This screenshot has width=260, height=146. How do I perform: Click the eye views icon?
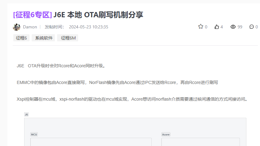pos(233,27)
